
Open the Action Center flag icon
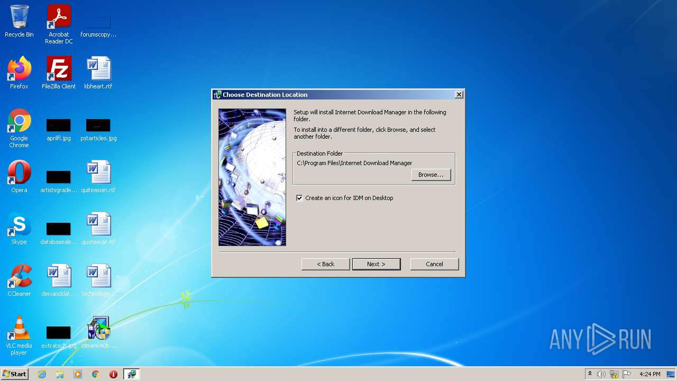(627, 374)
